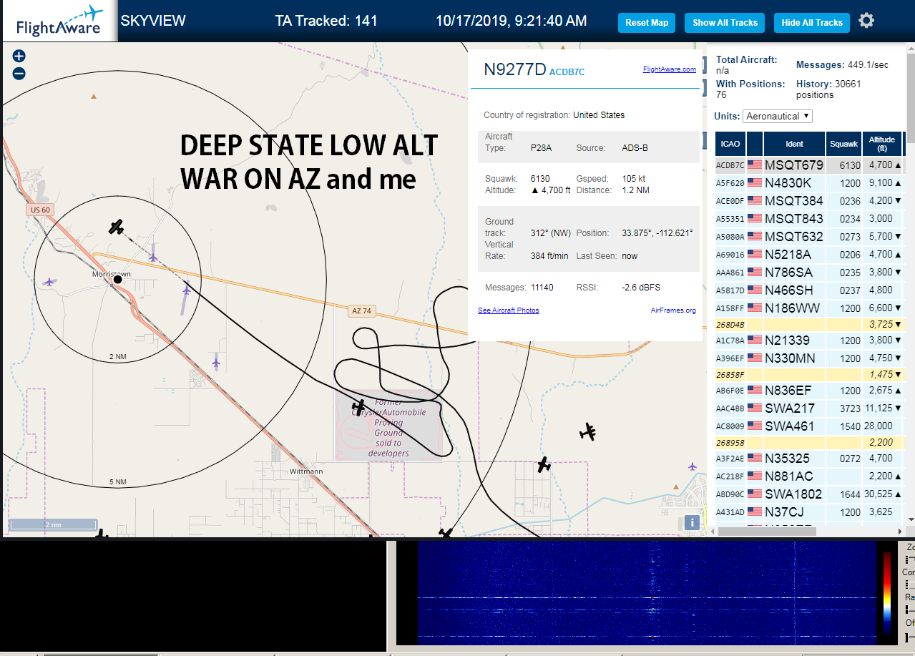The image size is (915, 656).
Task: Click the receiver location dot at Morristown
Action: (118, 279)
